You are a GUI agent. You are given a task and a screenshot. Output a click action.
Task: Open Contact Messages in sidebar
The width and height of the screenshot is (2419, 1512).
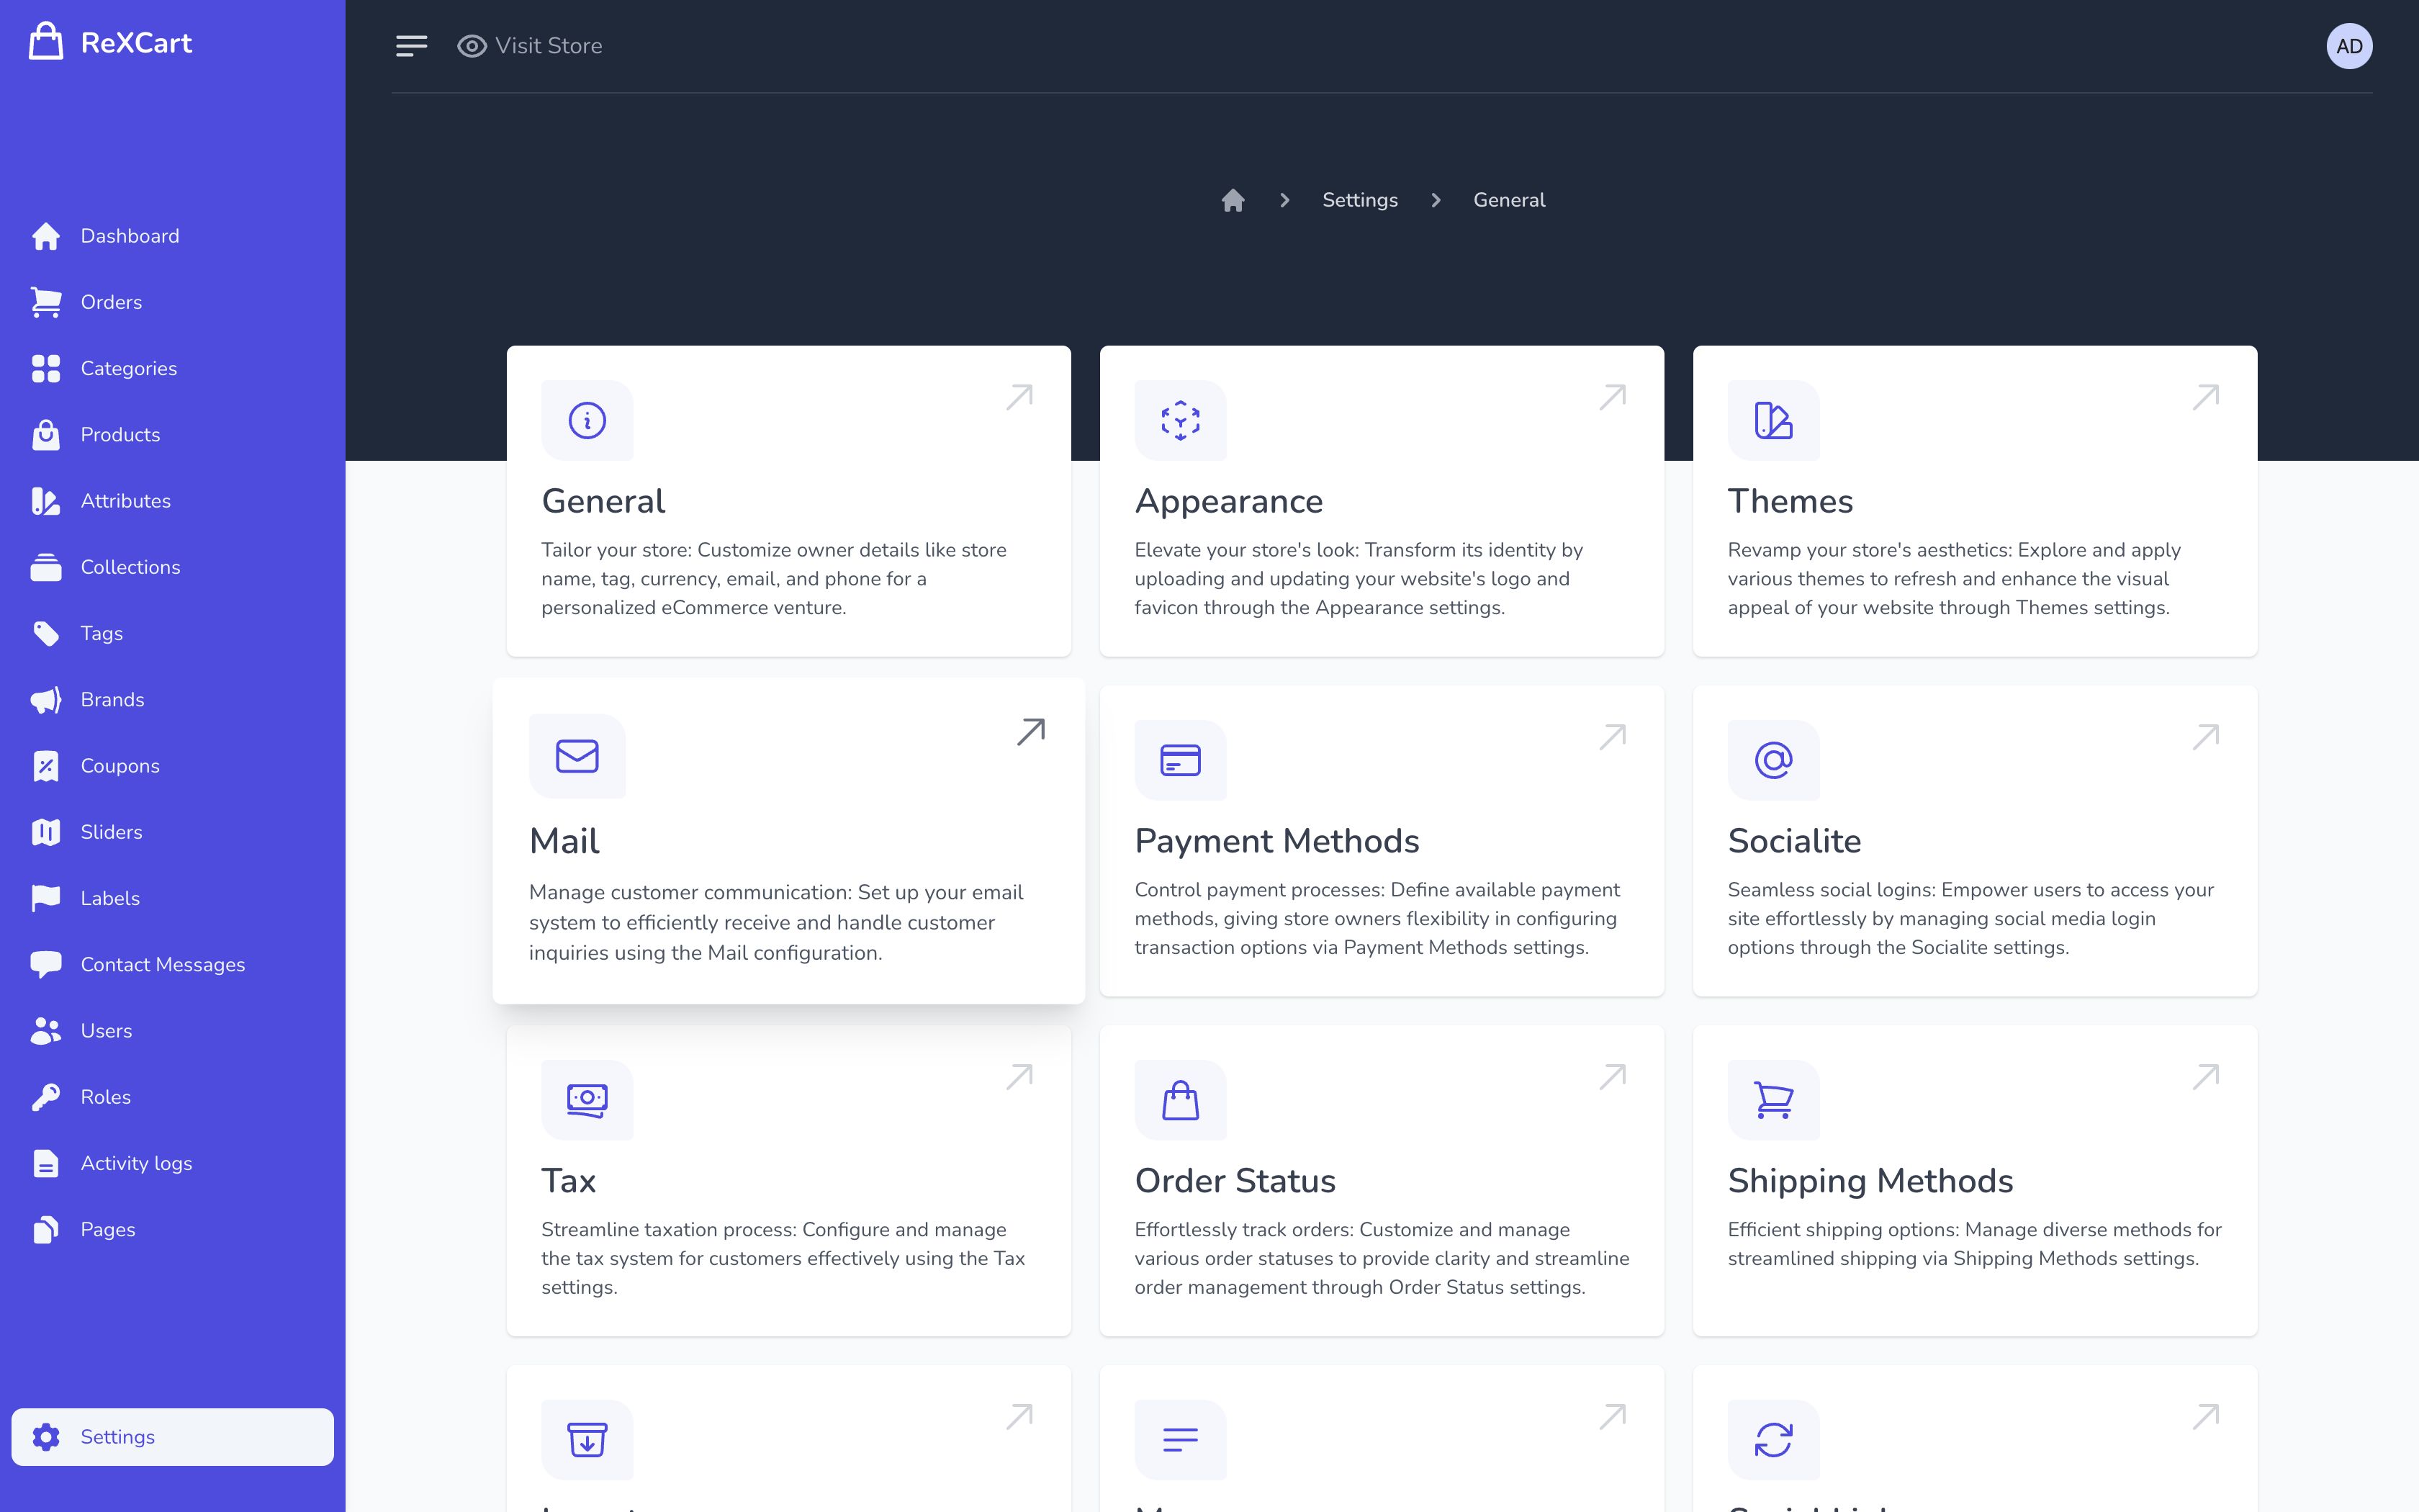(x=162, y=964)
